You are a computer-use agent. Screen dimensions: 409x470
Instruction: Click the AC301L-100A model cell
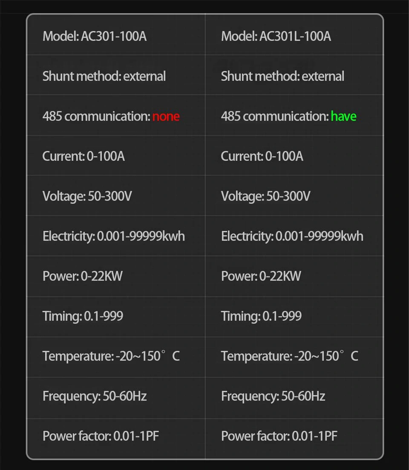(x=276, y=37)
